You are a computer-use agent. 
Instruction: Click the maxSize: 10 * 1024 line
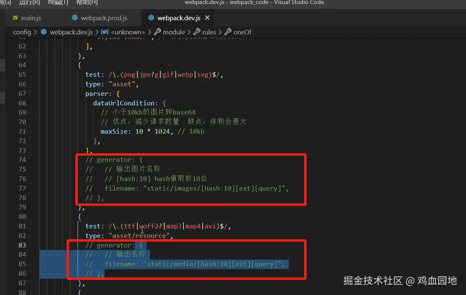pos(152,131)
